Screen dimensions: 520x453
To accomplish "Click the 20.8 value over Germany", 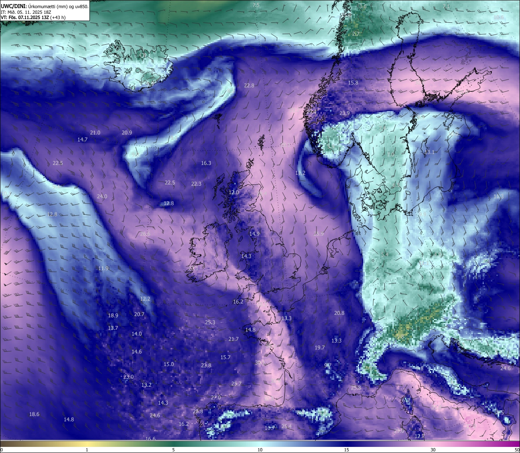I will 339,313.
